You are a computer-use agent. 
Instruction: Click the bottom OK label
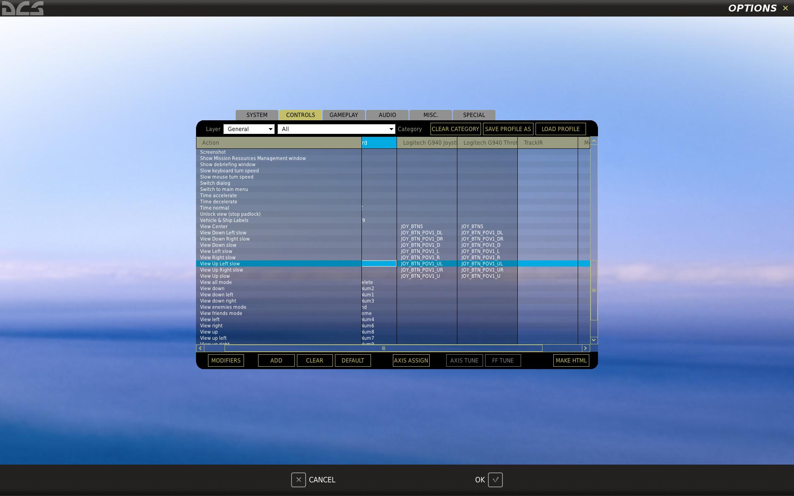point(480,480)
